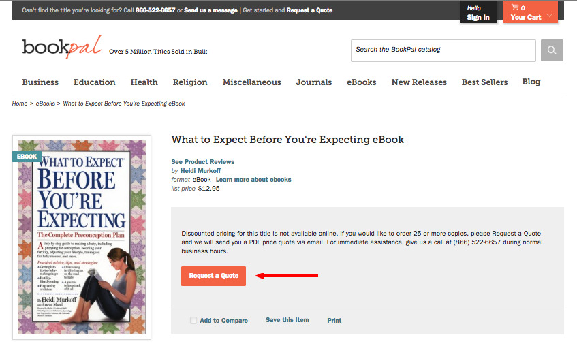Open the Education menu

pos(95,82)
